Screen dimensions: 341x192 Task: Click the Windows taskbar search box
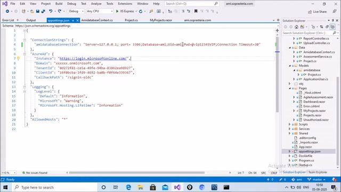pos(54,187)
